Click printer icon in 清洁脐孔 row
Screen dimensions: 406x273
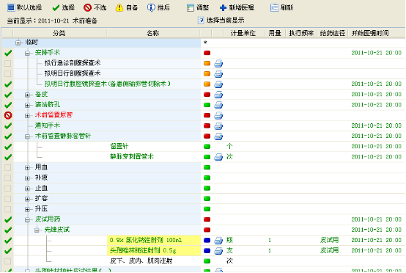click(x=218, y=105)
